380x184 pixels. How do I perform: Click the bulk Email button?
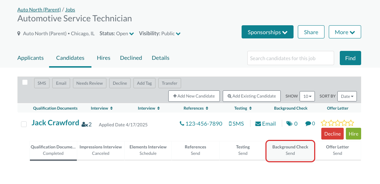[x=61, y=83]
